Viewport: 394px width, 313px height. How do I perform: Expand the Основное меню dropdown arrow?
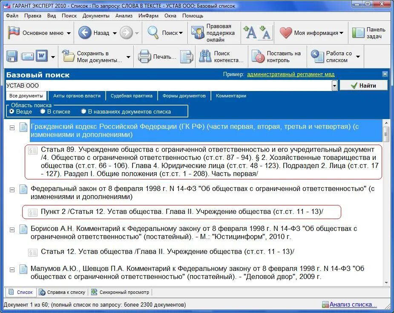pyautogui.click(x=69, y=33)
